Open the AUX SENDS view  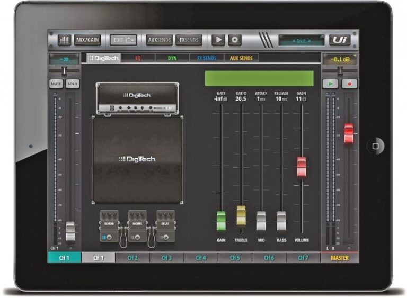[x=160, y=40]
